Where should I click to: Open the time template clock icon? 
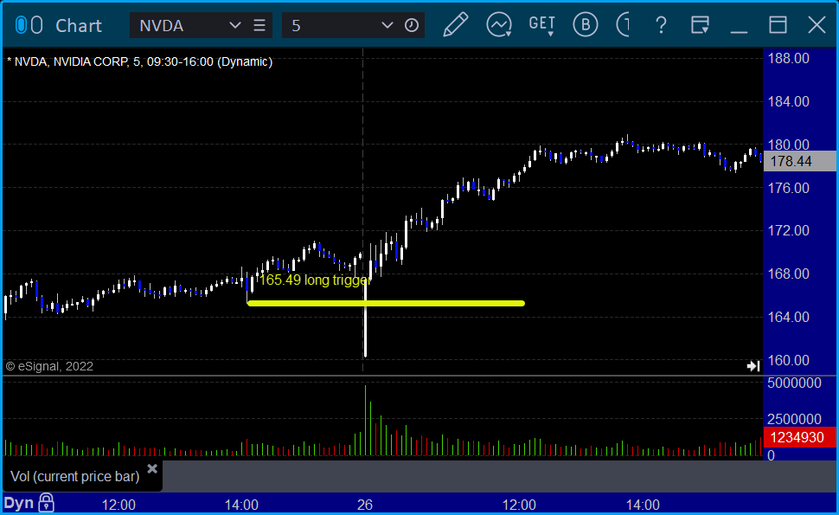tap(412, 25)
